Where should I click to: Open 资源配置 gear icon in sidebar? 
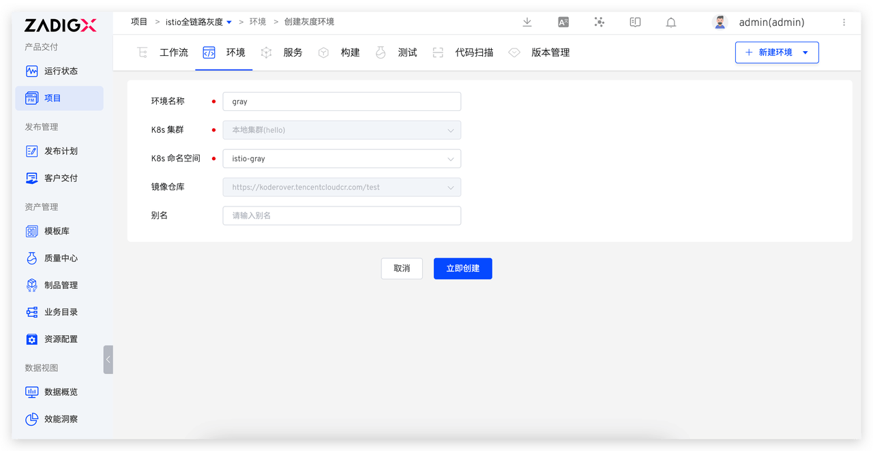31,339
